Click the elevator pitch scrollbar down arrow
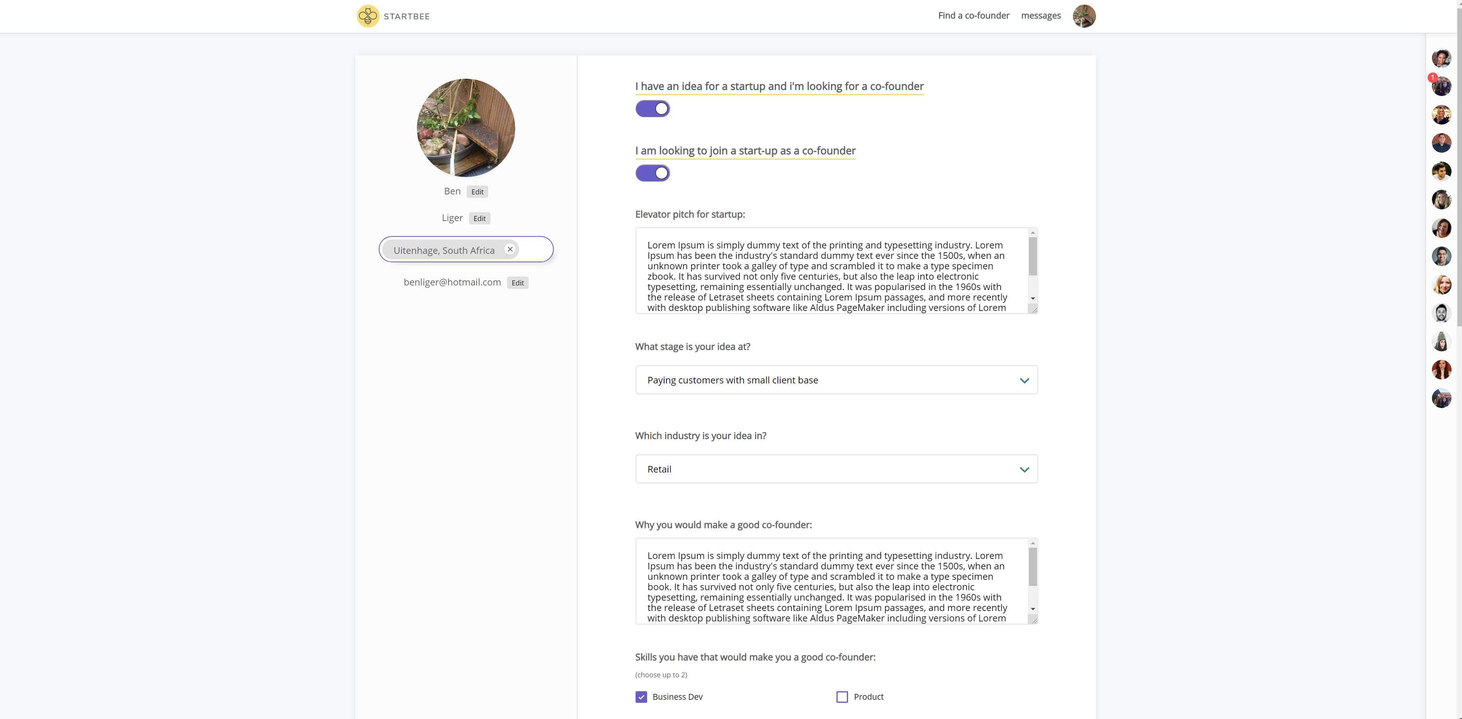The width and height of the screenshot is (1462, 719). [1032, 299]
